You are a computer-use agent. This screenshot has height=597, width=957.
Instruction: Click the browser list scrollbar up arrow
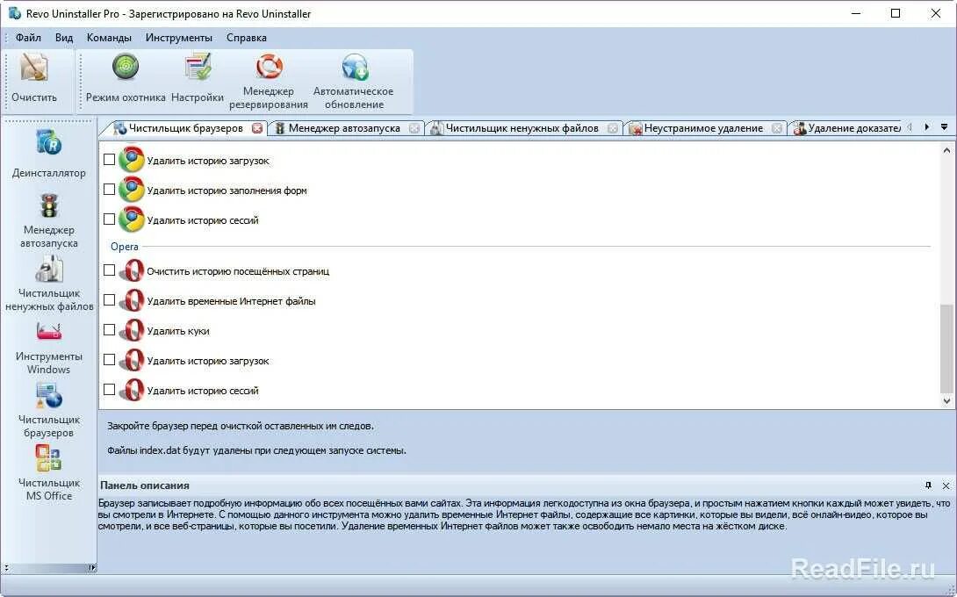pos(946,150)
